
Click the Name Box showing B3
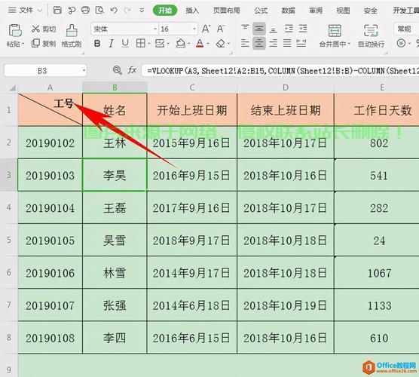(42, 71)
